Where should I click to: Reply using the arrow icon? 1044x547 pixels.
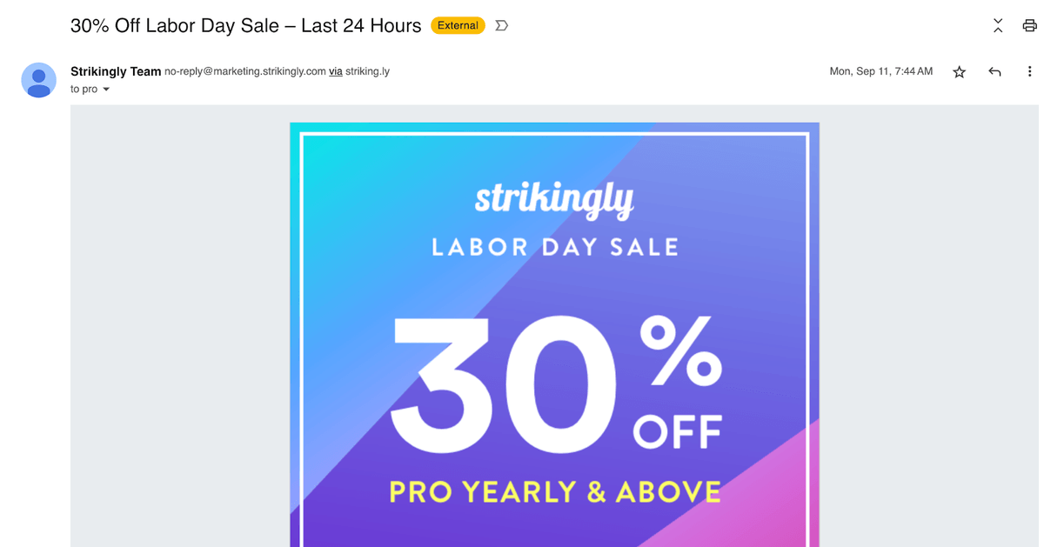point(994,72)
